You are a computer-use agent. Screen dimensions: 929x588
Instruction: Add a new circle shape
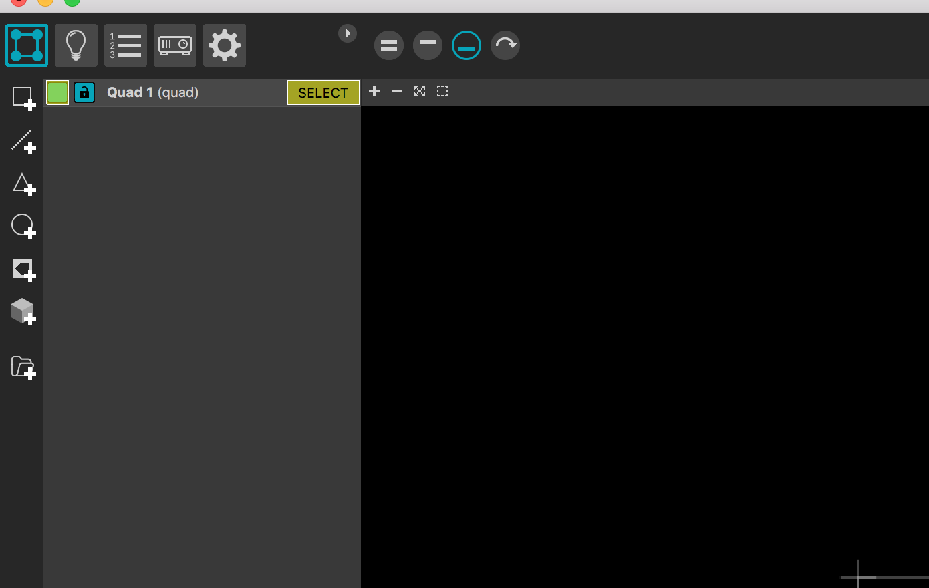click(x=23, y=227)
